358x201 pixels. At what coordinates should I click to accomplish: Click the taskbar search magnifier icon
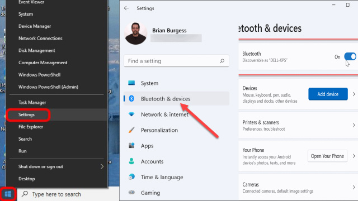click(25, 194)
